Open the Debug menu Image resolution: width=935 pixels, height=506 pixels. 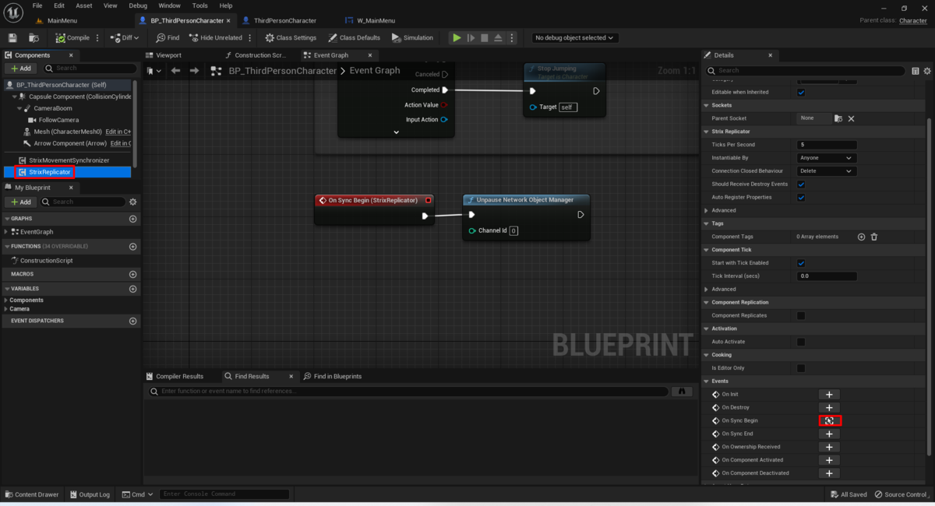138,5
